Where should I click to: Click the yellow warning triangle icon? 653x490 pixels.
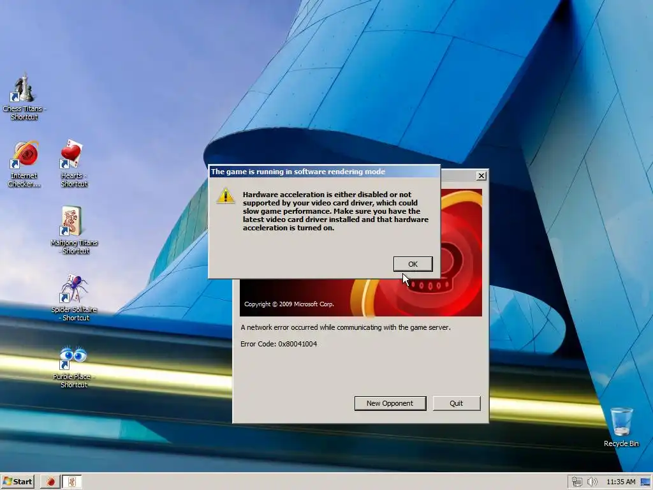(x=226, y=195)
